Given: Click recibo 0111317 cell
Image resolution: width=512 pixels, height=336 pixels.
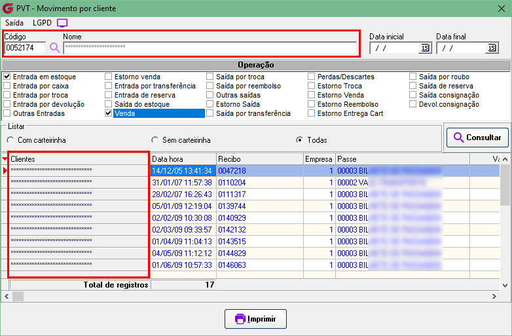Looking at the screenshot, I should click(x=260, y=195).
